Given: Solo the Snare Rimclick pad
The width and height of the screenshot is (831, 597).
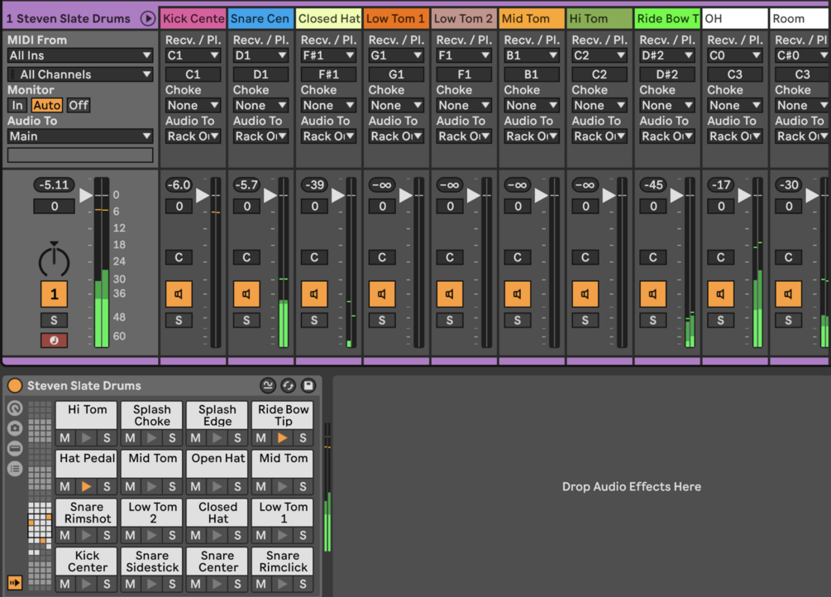Looking at the screenshot, I should 303,584.
